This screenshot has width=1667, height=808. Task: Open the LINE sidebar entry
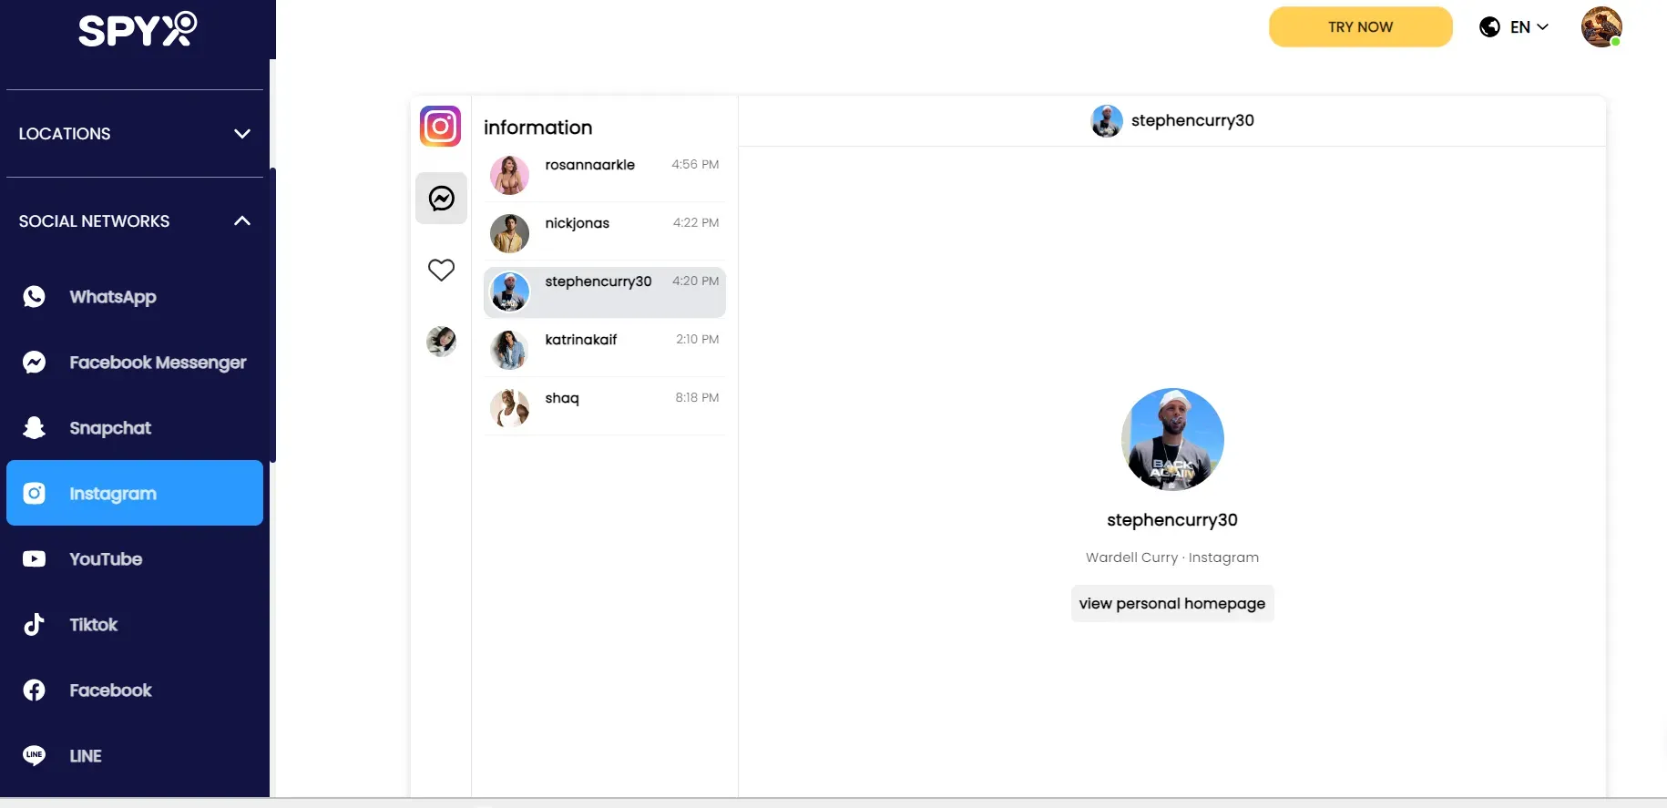pos(135,756)
